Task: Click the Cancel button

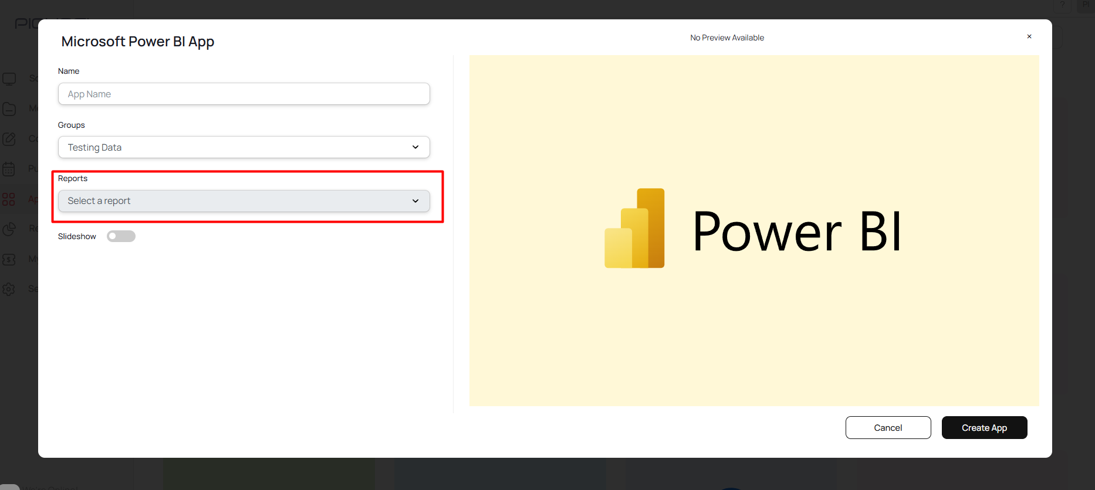Action: pos(888,428)
